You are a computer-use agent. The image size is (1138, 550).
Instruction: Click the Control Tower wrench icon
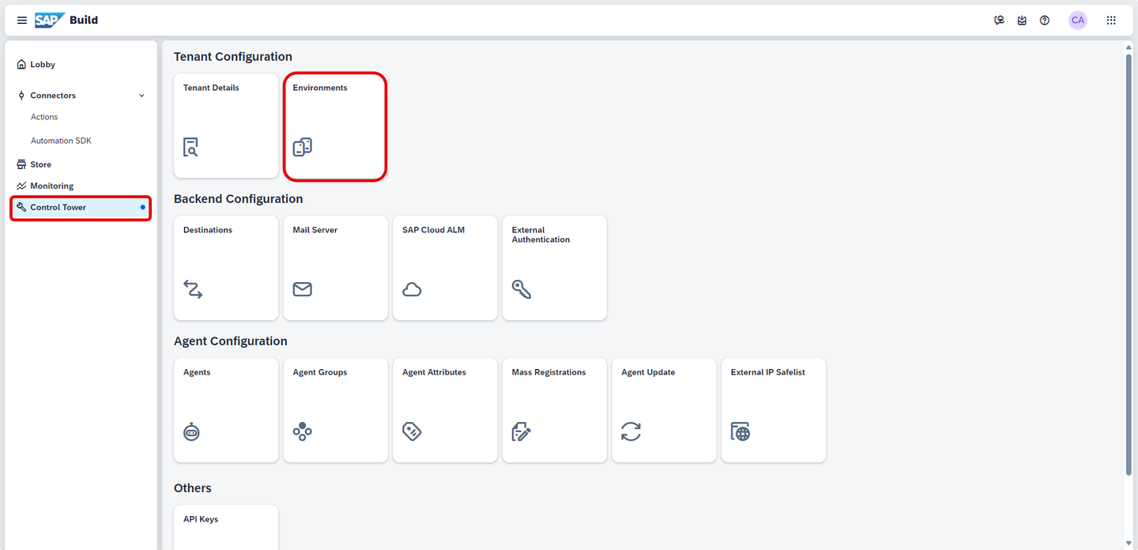pyautogui.click(x=21, y=207)
